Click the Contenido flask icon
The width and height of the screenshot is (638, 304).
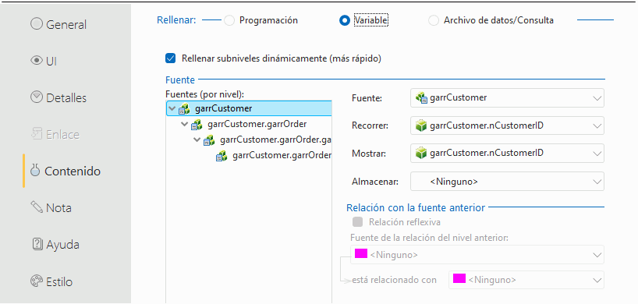click(35, 170)
